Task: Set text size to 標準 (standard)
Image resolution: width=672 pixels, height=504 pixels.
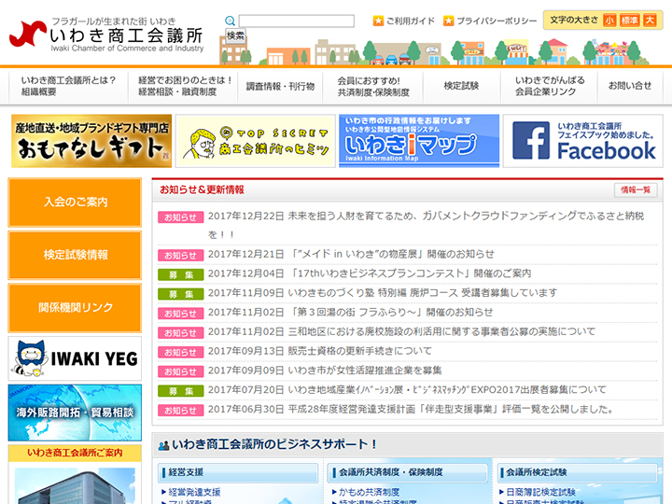Action: [629, 21]
